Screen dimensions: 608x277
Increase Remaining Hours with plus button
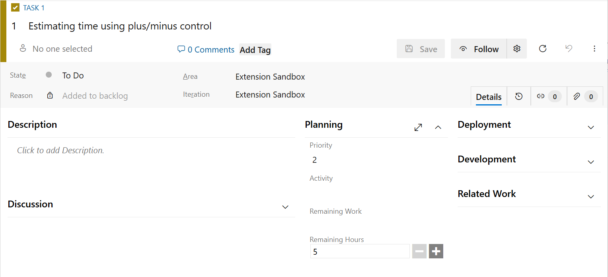click(436, 251)
